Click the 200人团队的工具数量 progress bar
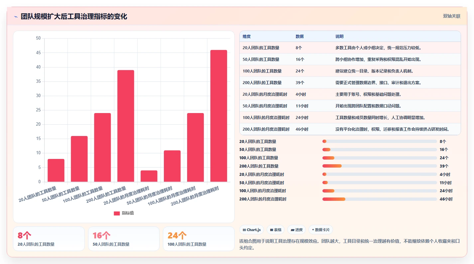Screen dimensions: 474x264 pyautogui.click(x=380, y=166)
